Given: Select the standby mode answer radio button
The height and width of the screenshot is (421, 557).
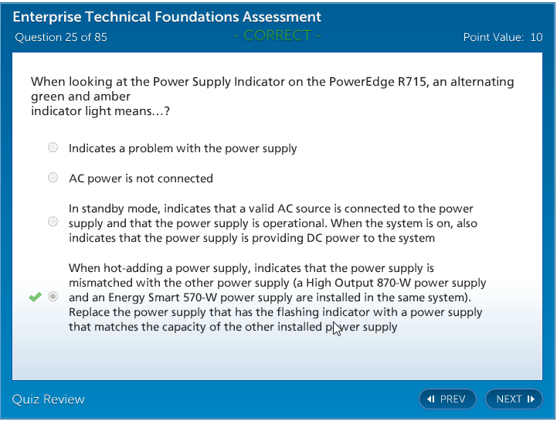Looking at the screenshot, I should pos(53,222).
